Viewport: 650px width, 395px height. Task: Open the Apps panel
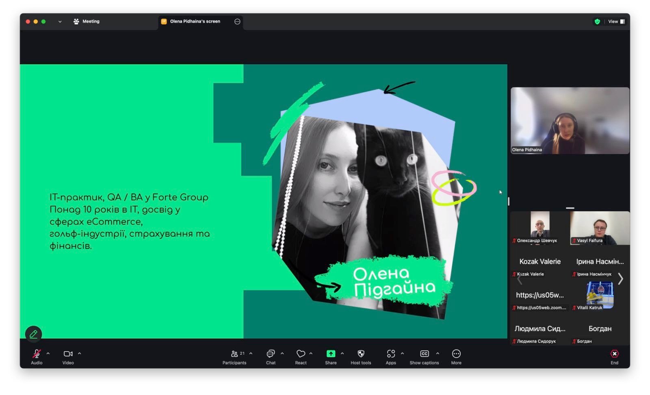pos(391,356)
